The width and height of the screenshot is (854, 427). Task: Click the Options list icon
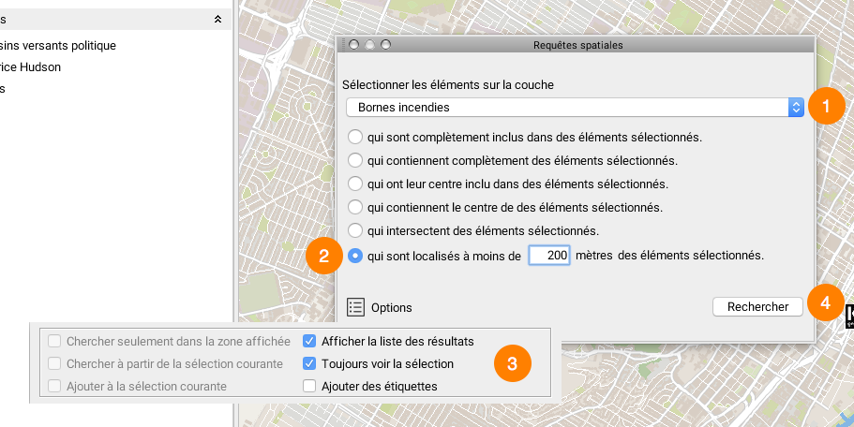356,307
